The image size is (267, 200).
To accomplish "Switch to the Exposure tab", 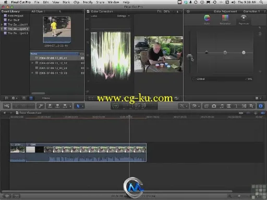I will [244, 19].
